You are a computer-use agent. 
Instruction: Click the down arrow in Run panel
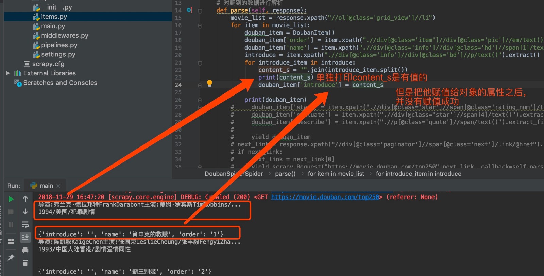pyautogui.click(x=25, y=212)
